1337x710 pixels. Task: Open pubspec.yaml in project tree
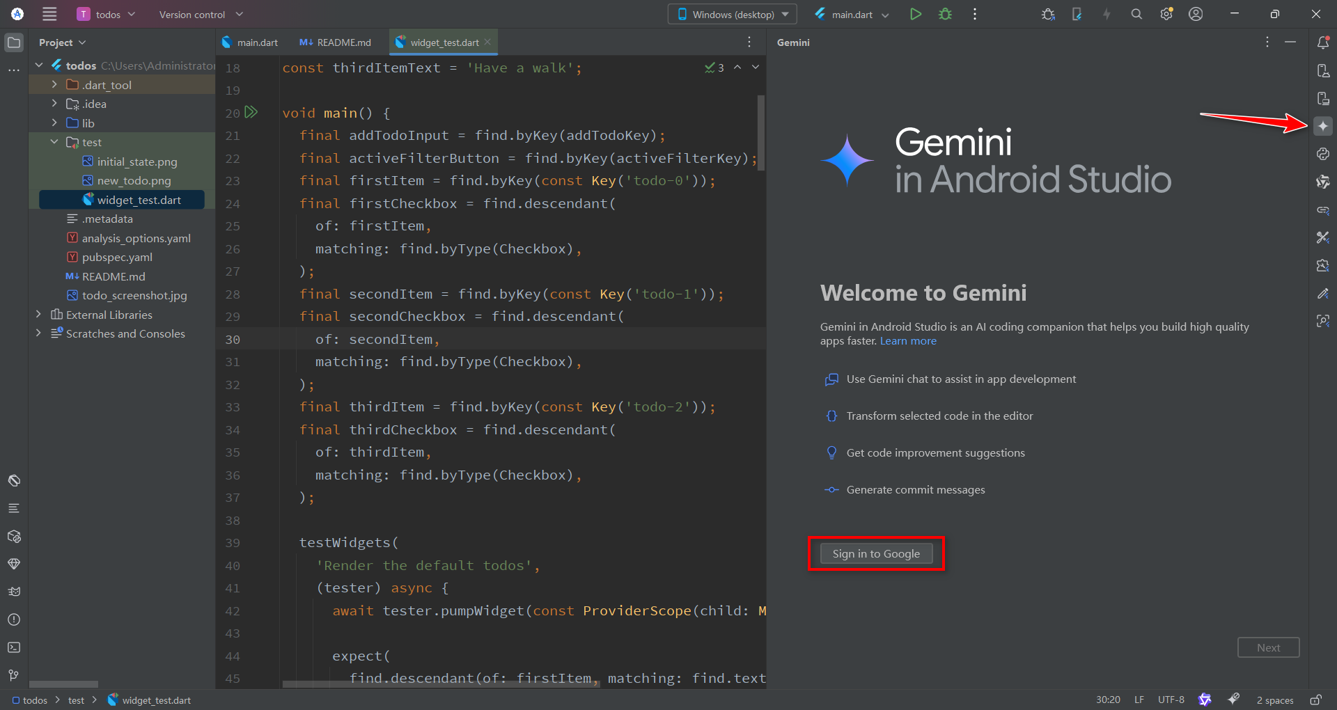coord(117,257)
